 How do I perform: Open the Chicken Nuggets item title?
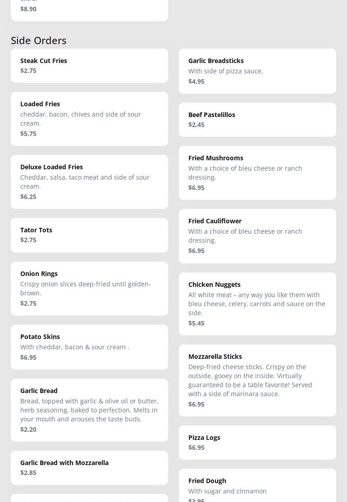[215, 285]
